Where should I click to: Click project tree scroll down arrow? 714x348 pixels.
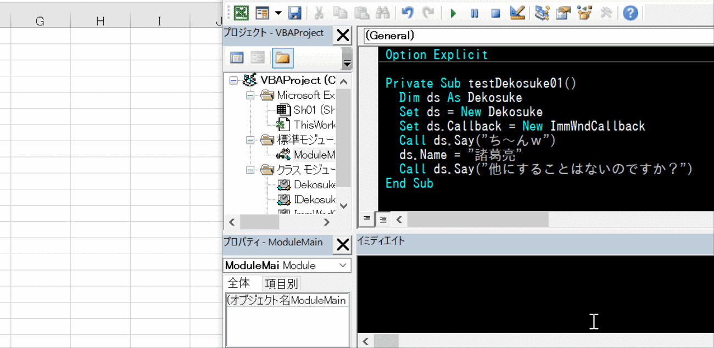click(344, 206)
